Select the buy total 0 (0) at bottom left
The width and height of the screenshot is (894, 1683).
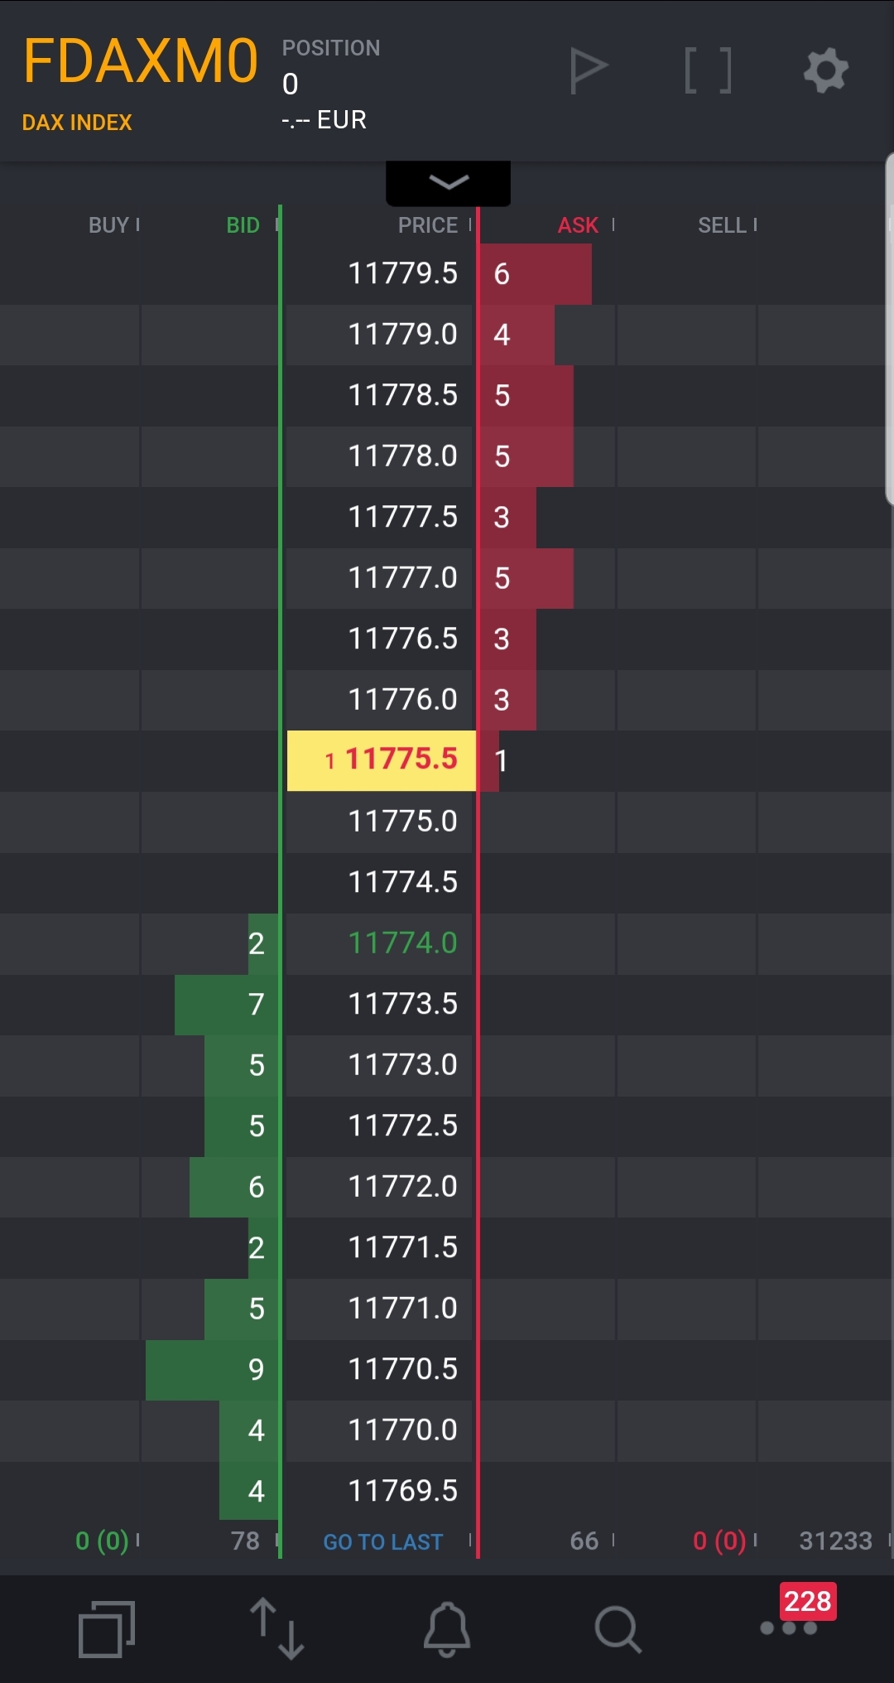pyautogui.click(x=99, y=1541)
